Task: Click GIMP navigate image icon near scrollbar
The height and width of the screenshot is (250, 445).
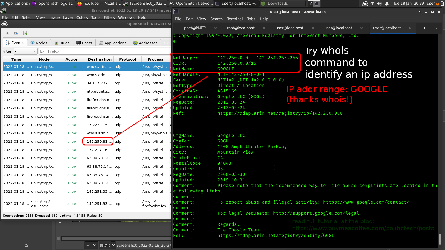Action: (x=59, y=239)
